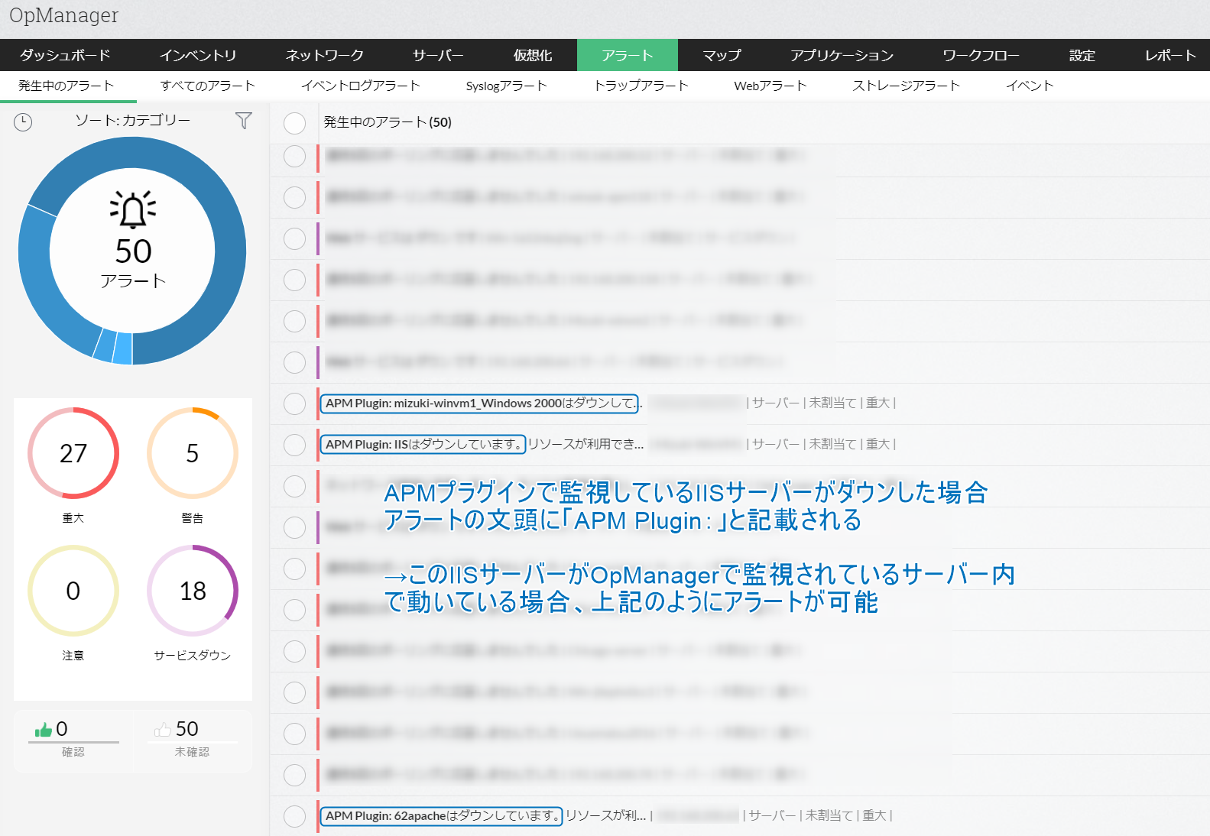Screen dimensions: 1210x836
Task: Switch to the すべてのアラート tab
Action: point(208,86)
